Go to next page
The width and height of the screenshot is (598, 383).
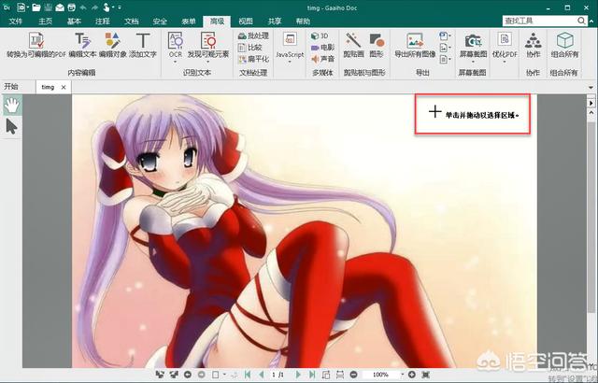pos(298,375)
